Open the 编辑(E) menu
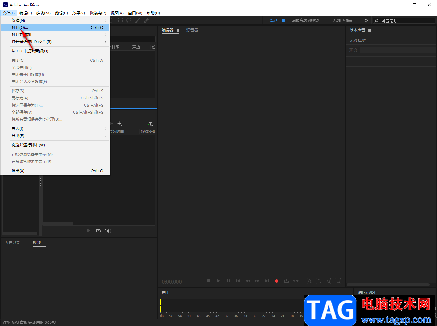Image resolution: width=437 pixels, height=326 pixels. pyautogui.click(x=25, y=13)
